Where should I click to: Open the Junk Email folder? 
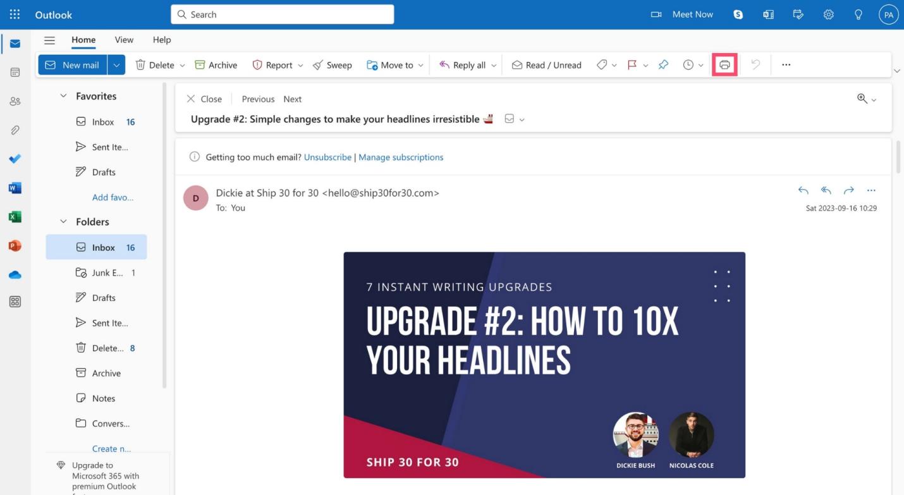(96, 272)
